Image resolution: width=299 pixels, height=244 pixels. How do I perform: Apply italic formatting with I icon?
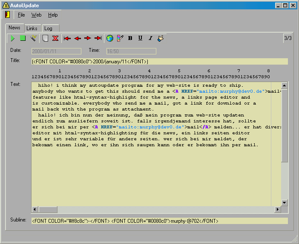(150, 38)
